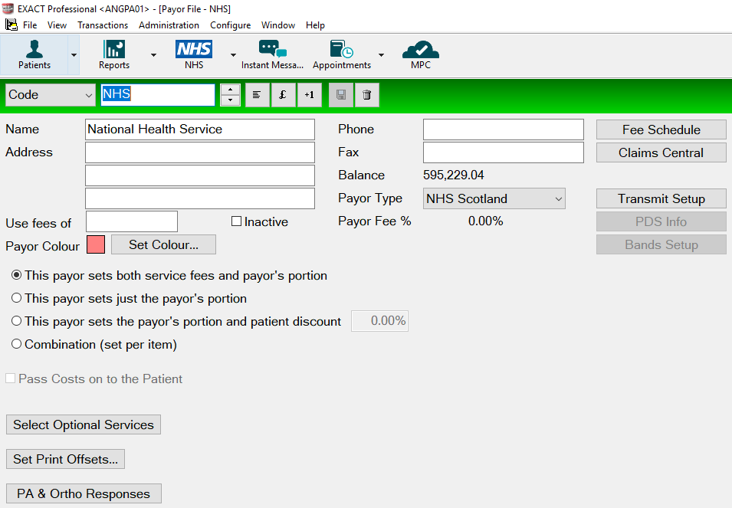Viewport: 732px width, 508px height.
Task: Open the View menu
Action: click(57, 25)
